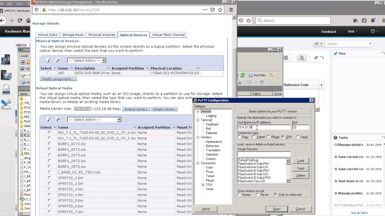The width and height of the screenshot is (385, 216).
Task: Open Select Action dropdown for virtual media
Action: (94, 120)
